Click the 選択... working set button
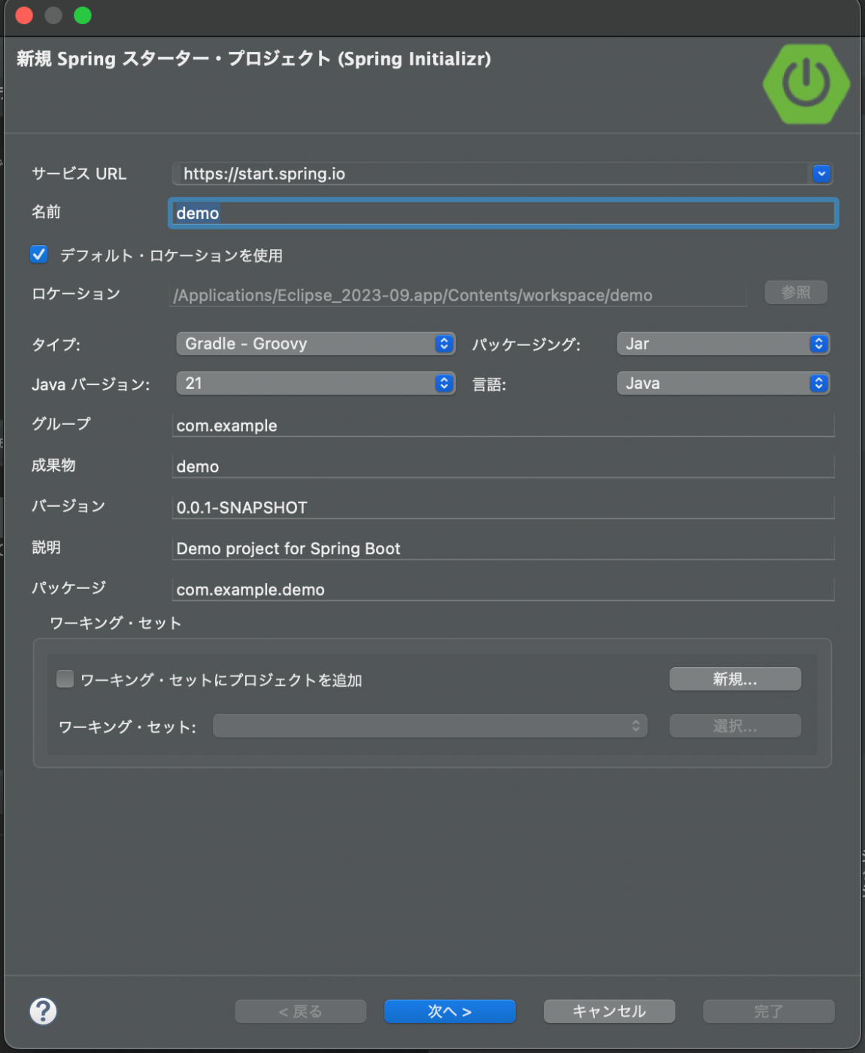The image size is (865, 1053). tap(735, 726)
